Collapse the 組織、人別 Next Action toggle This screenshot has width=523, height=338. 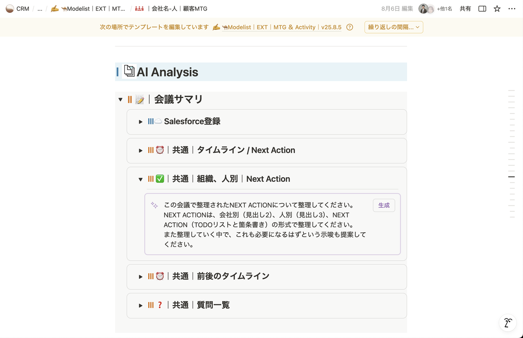coord(141,179)
